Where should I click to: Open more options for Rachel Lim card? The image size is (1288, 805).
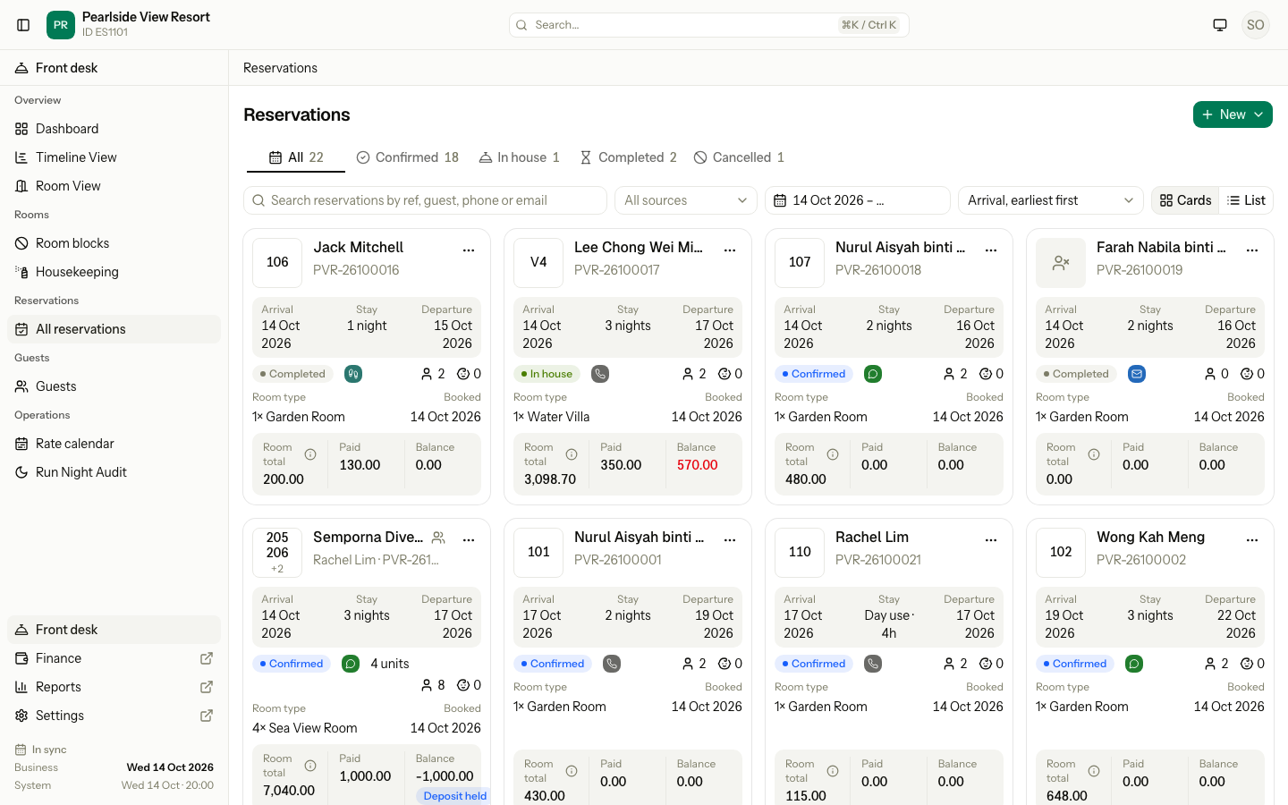point(991,540)
